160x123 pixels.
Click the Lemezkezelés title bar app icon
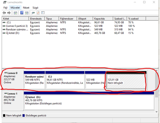click(x=5, y=2)
